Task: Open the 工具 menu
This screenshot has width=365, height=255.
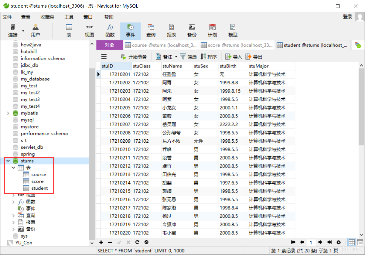Action: click(x=69, y=17)
